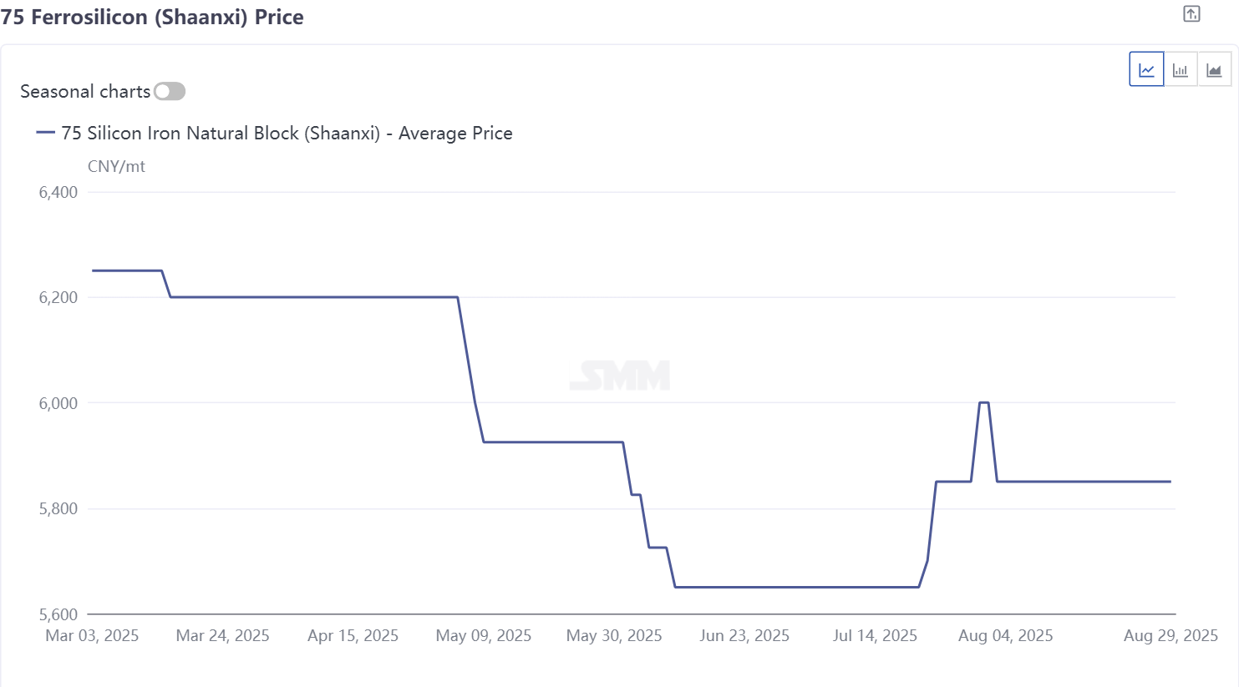Image resolution: width=1239 pixels, height=687 pixels.
Task: Switch to area chart view
Action: (x=1214, y=69)
